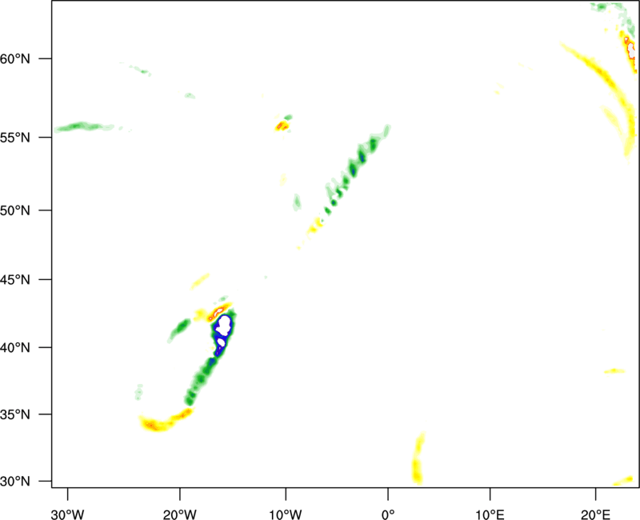Screen dimensions: 640x520
Task: Click the 10°E longitude label
Action: pos(490,514)
